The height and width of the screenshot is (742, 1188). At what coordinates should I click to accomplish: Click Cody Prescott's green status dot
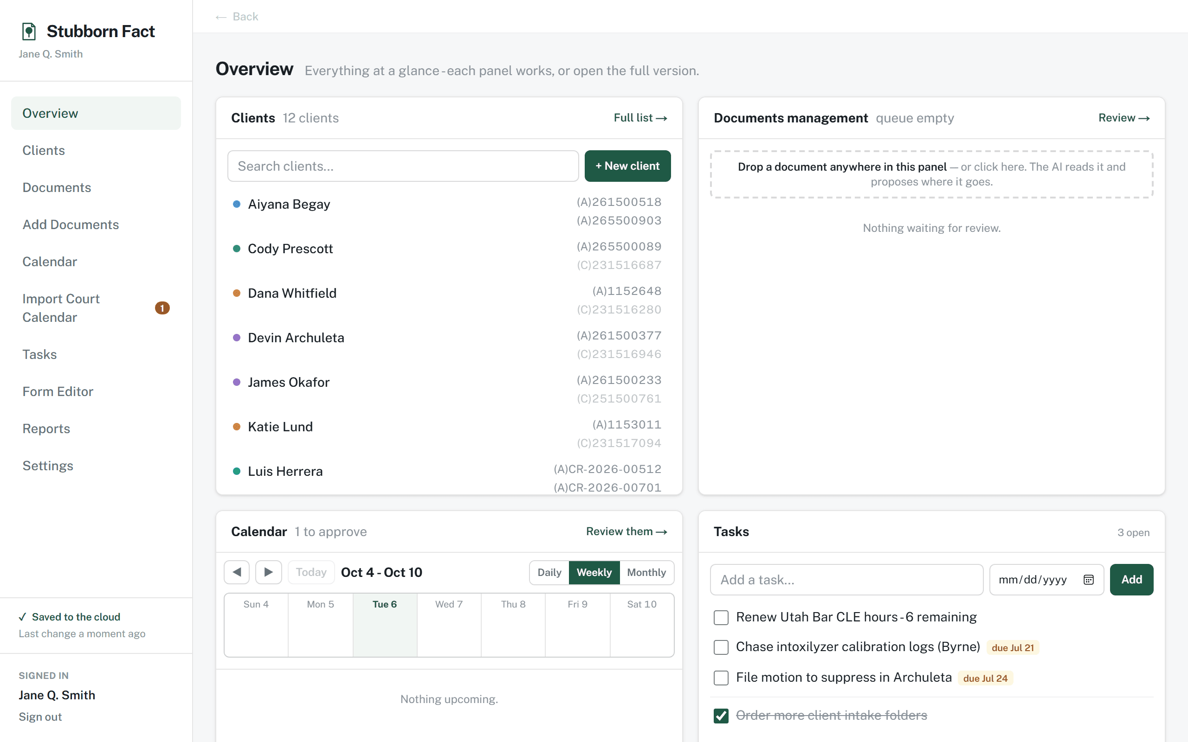237,249
